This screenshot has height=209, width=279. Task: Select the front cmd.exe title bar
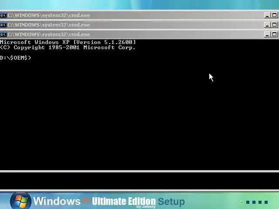(x=139, y=34)
